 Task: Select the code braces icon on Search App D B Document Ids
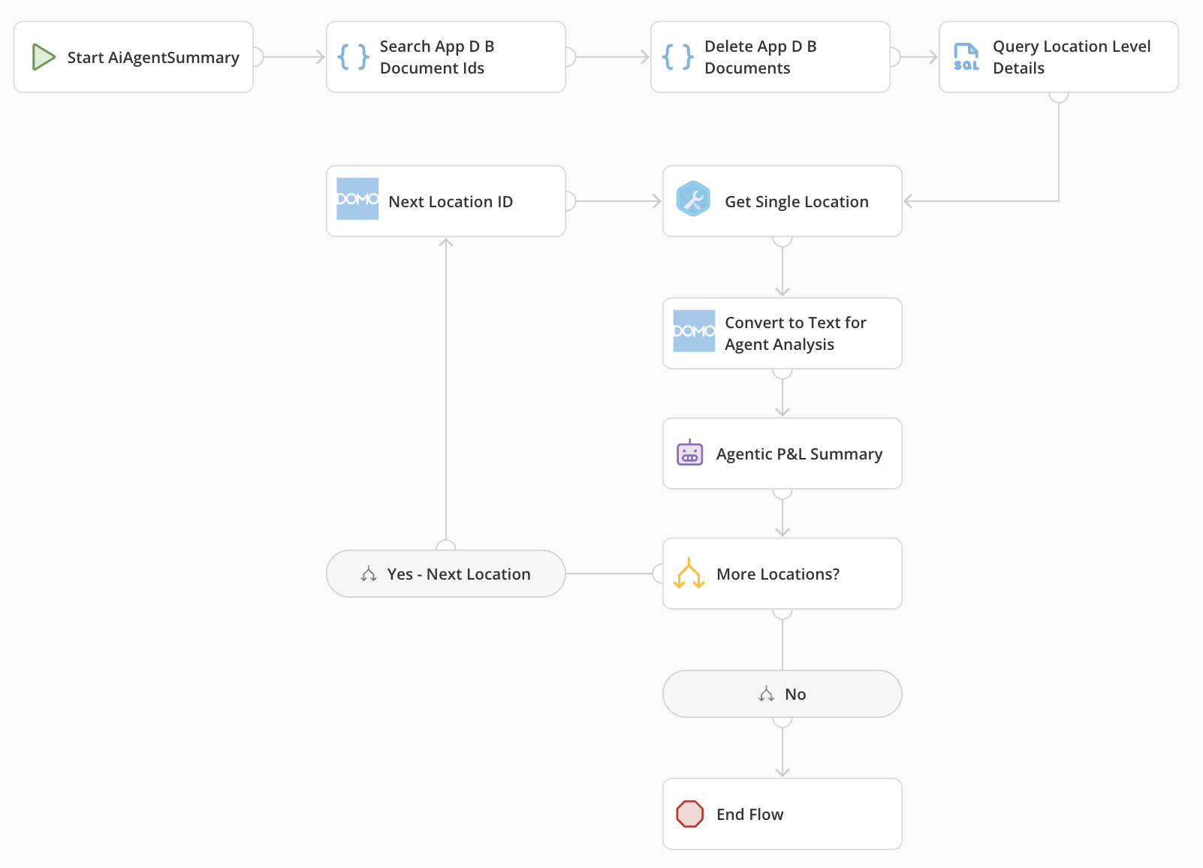(x=354, y=56)
